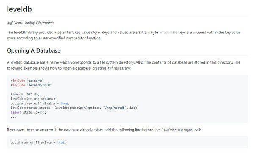Click the sentence about raising an error

(x=104, y=130)
